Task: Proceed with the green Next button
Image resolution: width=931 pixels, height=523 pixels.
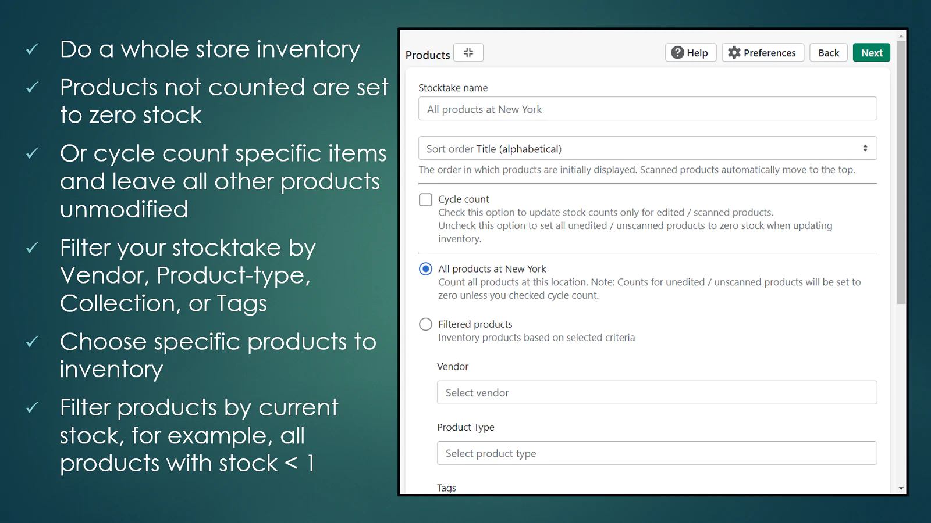Action: tap(872, 53)
